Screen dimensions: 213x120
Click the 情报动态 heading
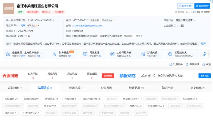point(128,76)
